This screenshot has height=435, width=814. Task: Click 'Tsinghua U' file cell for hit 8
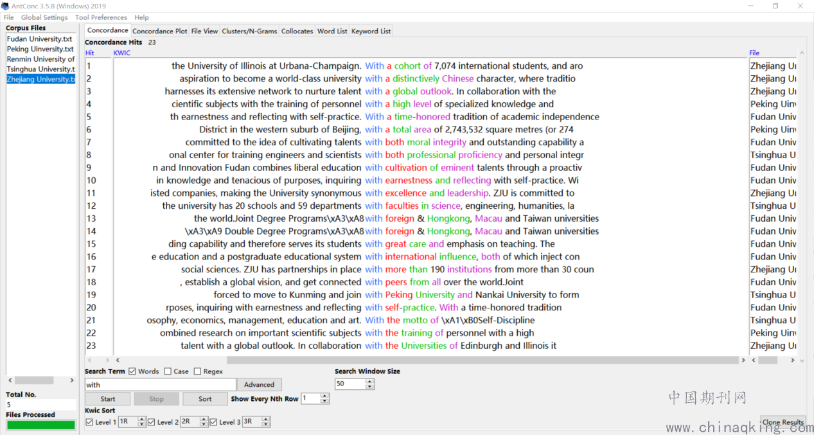[x=774, y=155]
